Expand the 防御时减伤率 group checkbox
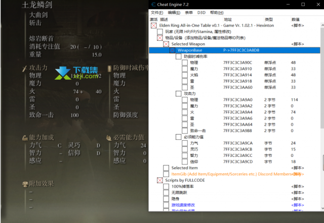Viewport: 324px width, 223px height. 179,57
